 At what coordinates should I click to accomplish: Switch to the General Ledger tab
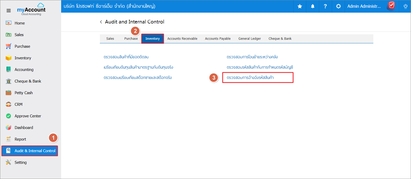[249, 39]
